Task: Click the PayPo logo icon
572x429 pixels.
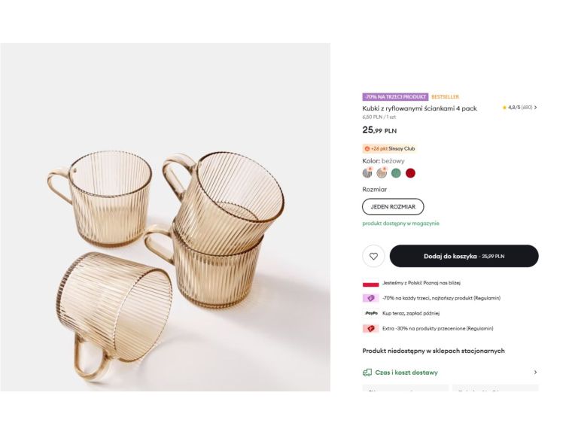Action: point(370,313)
